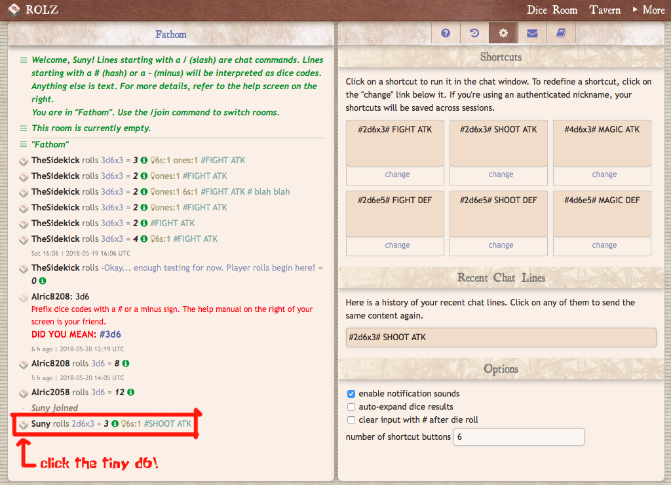Click the dice library book icon
The image size is (671, 485).
point(560,32)
